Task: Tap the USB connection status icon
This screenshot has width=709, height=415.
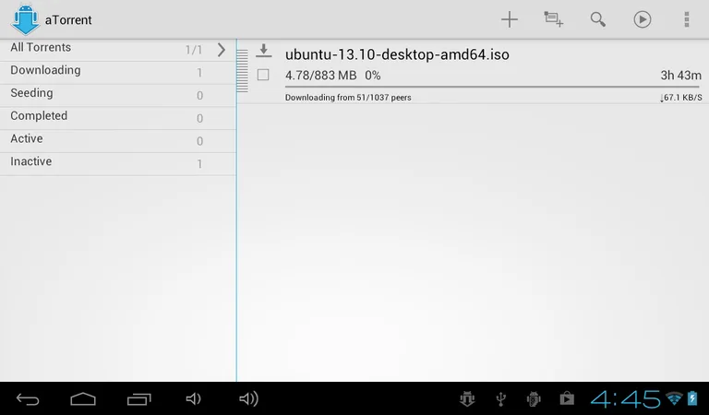Action: [500, 398]
